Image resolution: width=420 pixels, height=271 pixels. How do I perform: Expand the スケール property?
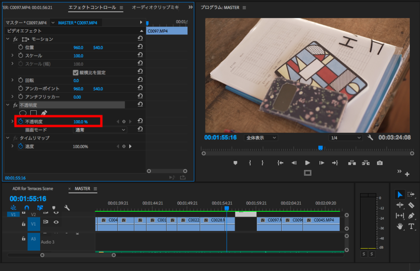pyautogui.click(x=12, y=56)
